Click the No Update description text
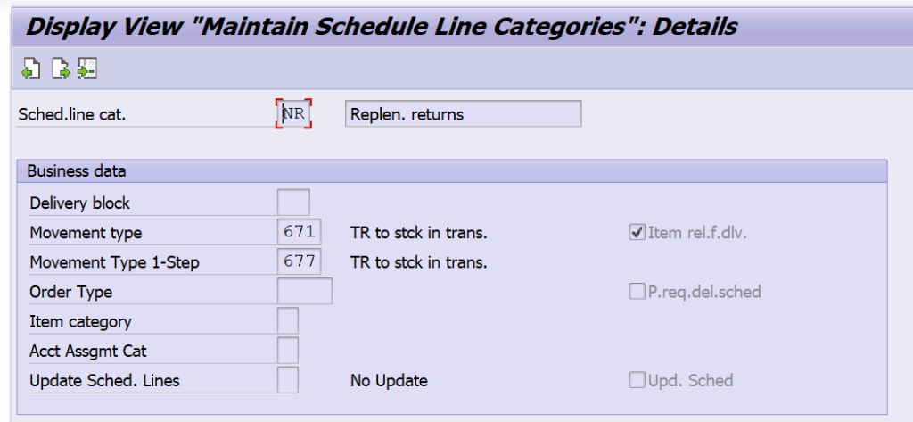 (x=389, y=381)
